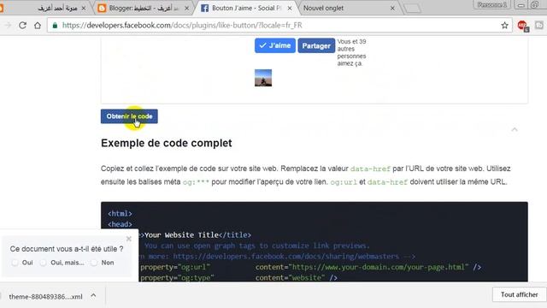Click the Vous et 39 autres personnes text

(351, 52)
